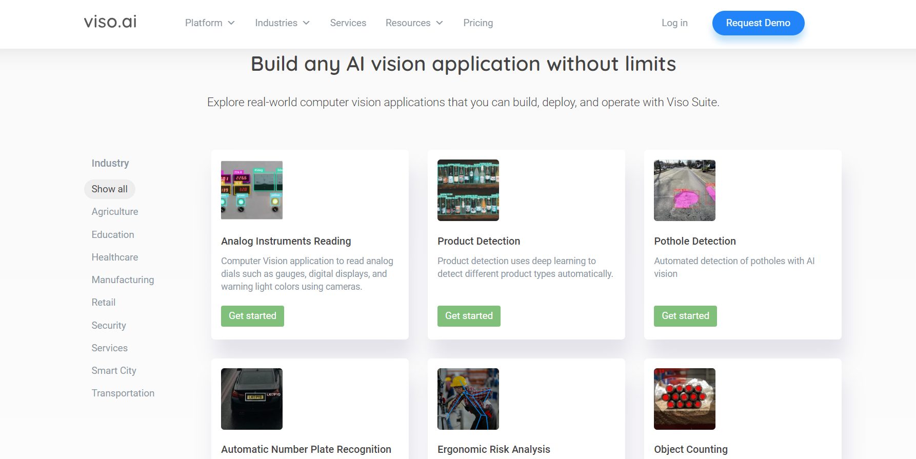Image resolution: width=916 pixels, height=459 pixels.
Task: Get started with Analog Instruments Reading
Action: pyautogui.click(x=252, y=316)
